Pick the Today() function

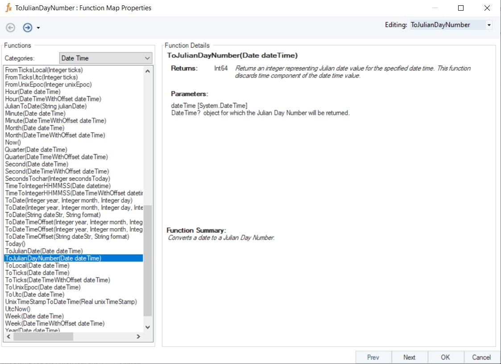15,244
